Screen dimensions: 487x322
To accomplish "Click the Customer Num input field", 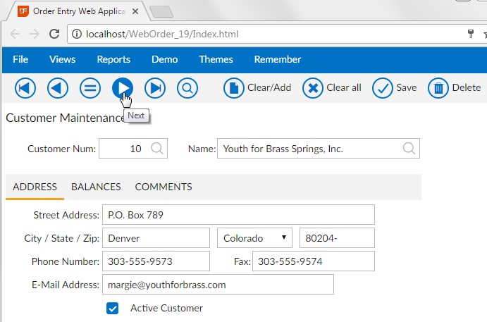I will [x=133, y=149].
